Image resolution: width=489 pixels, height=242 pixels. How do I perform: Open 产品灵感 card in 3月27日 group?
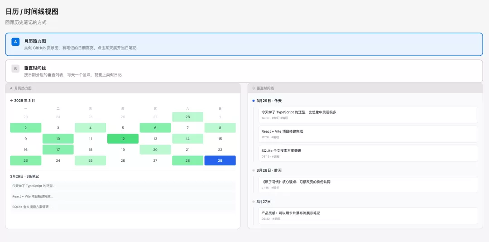point(368,216)
